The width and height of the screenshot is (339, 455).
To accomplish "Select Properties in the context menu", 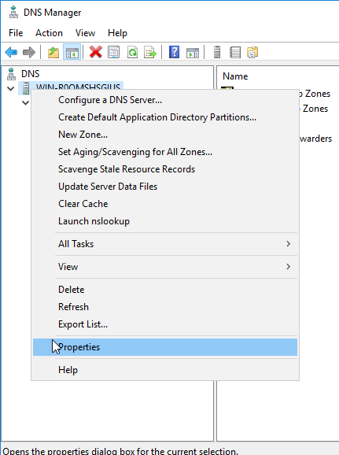I will [x=165, y=347].
